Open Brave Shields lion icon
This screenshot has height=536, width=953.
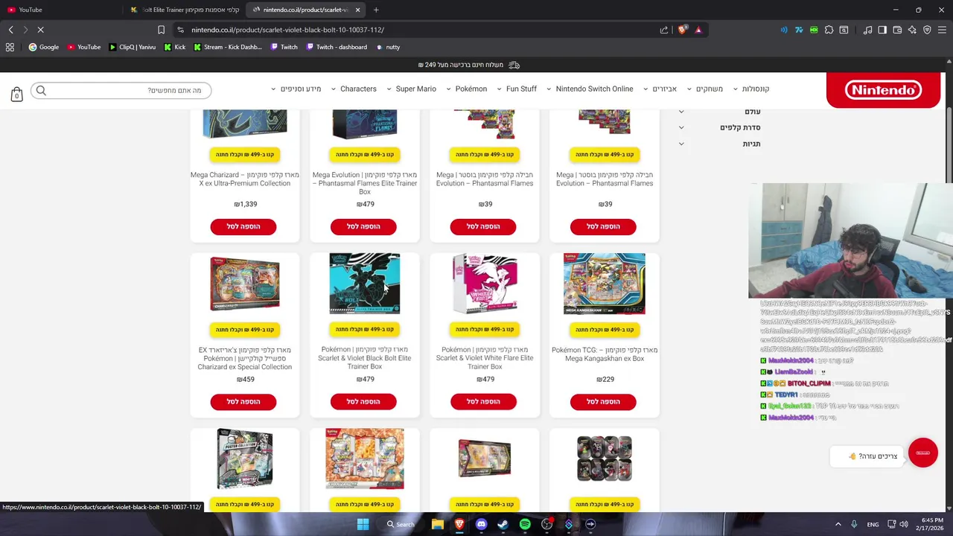point(682,30)
